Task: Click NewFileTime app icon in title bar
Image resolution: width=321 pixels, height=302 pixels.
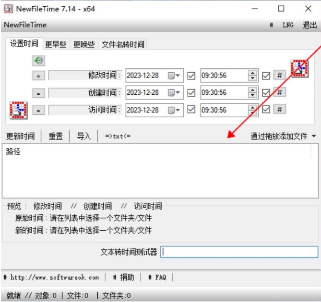Action: tap(8, 9)
